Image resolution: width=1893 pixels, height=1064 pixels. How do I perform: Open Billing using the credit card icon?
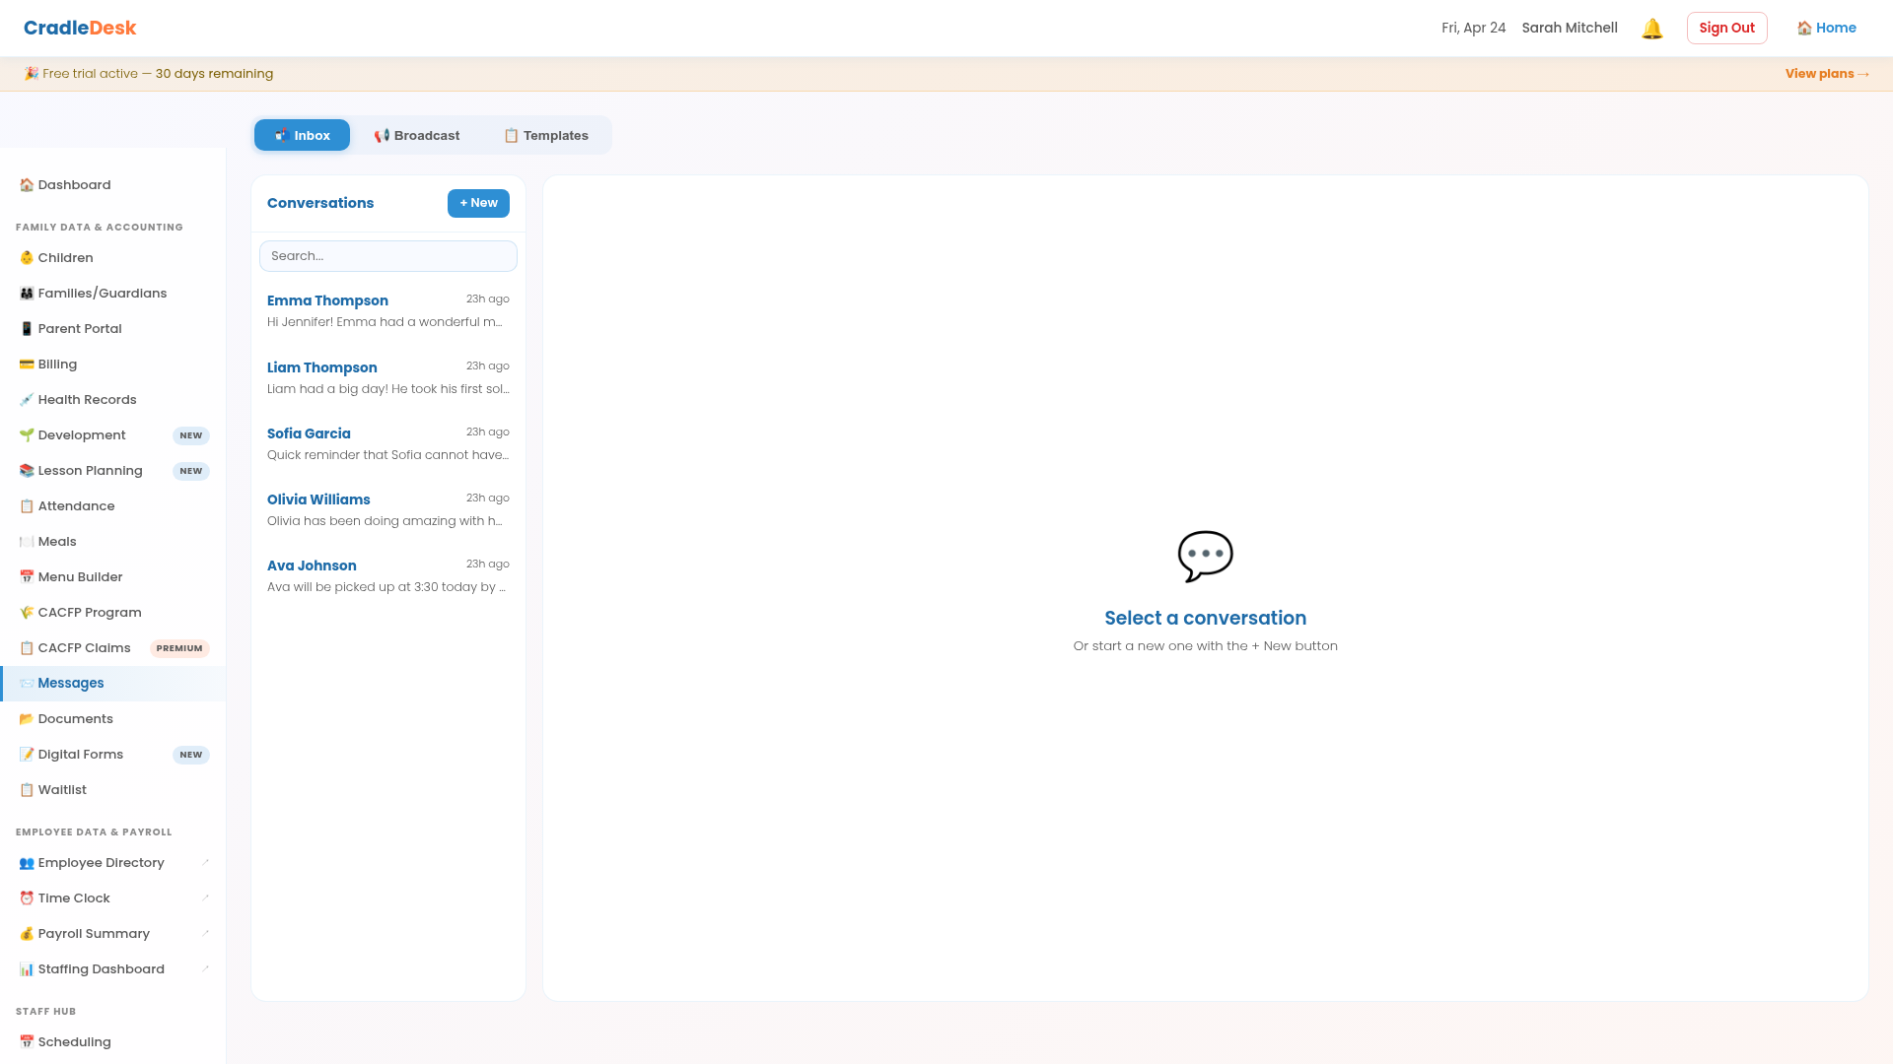pyautogui.click(x=26, y=364)
